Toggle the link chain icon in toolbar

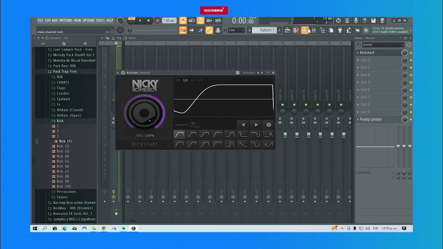(209, 30)
